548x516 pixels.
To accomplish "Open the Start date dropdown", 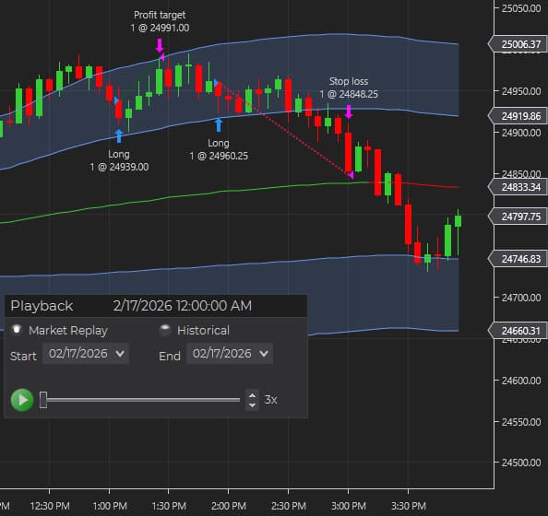I will (x=86, y=354).
